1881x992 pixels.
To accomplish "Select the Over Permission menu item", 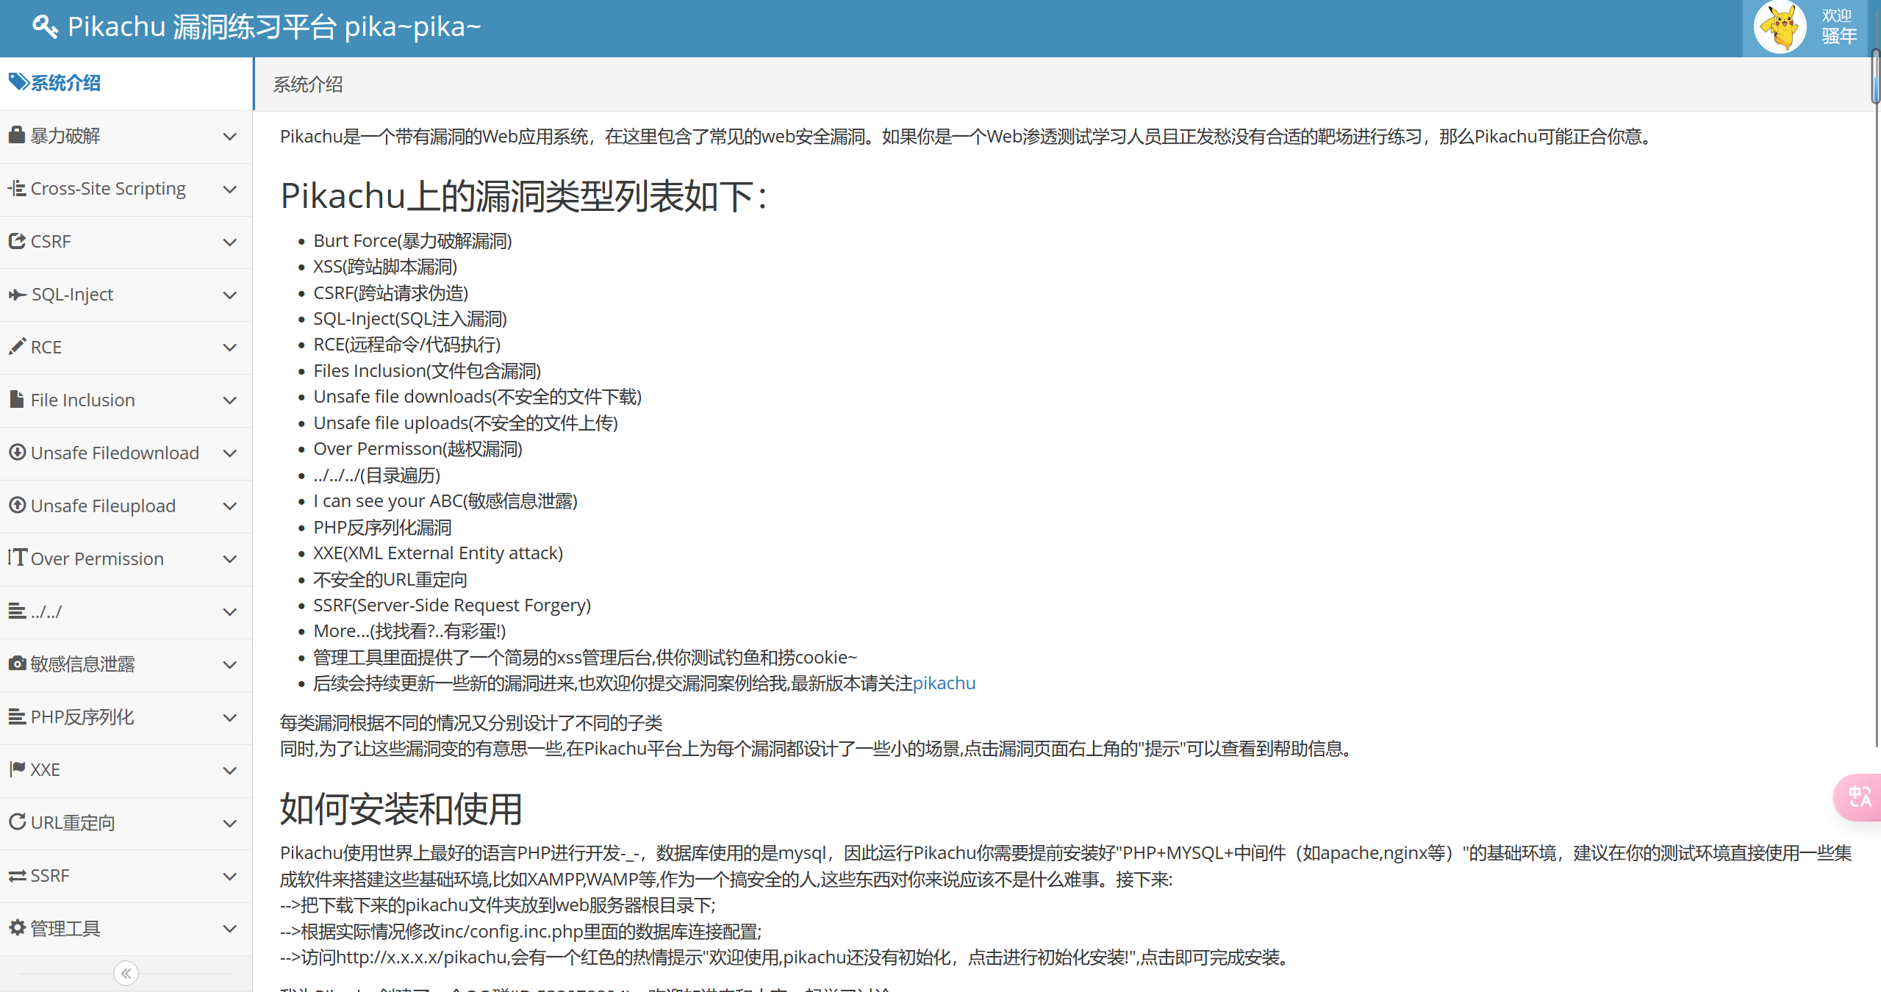I will coord(96,558).
